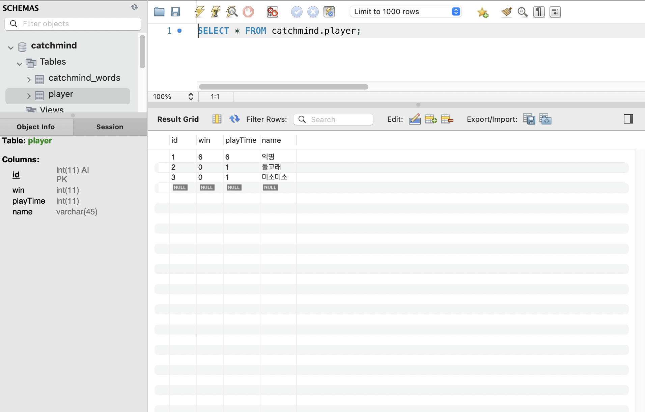Switch to the Object Info tab
Screen dimensions: 645x412
[x=36, y=127]
